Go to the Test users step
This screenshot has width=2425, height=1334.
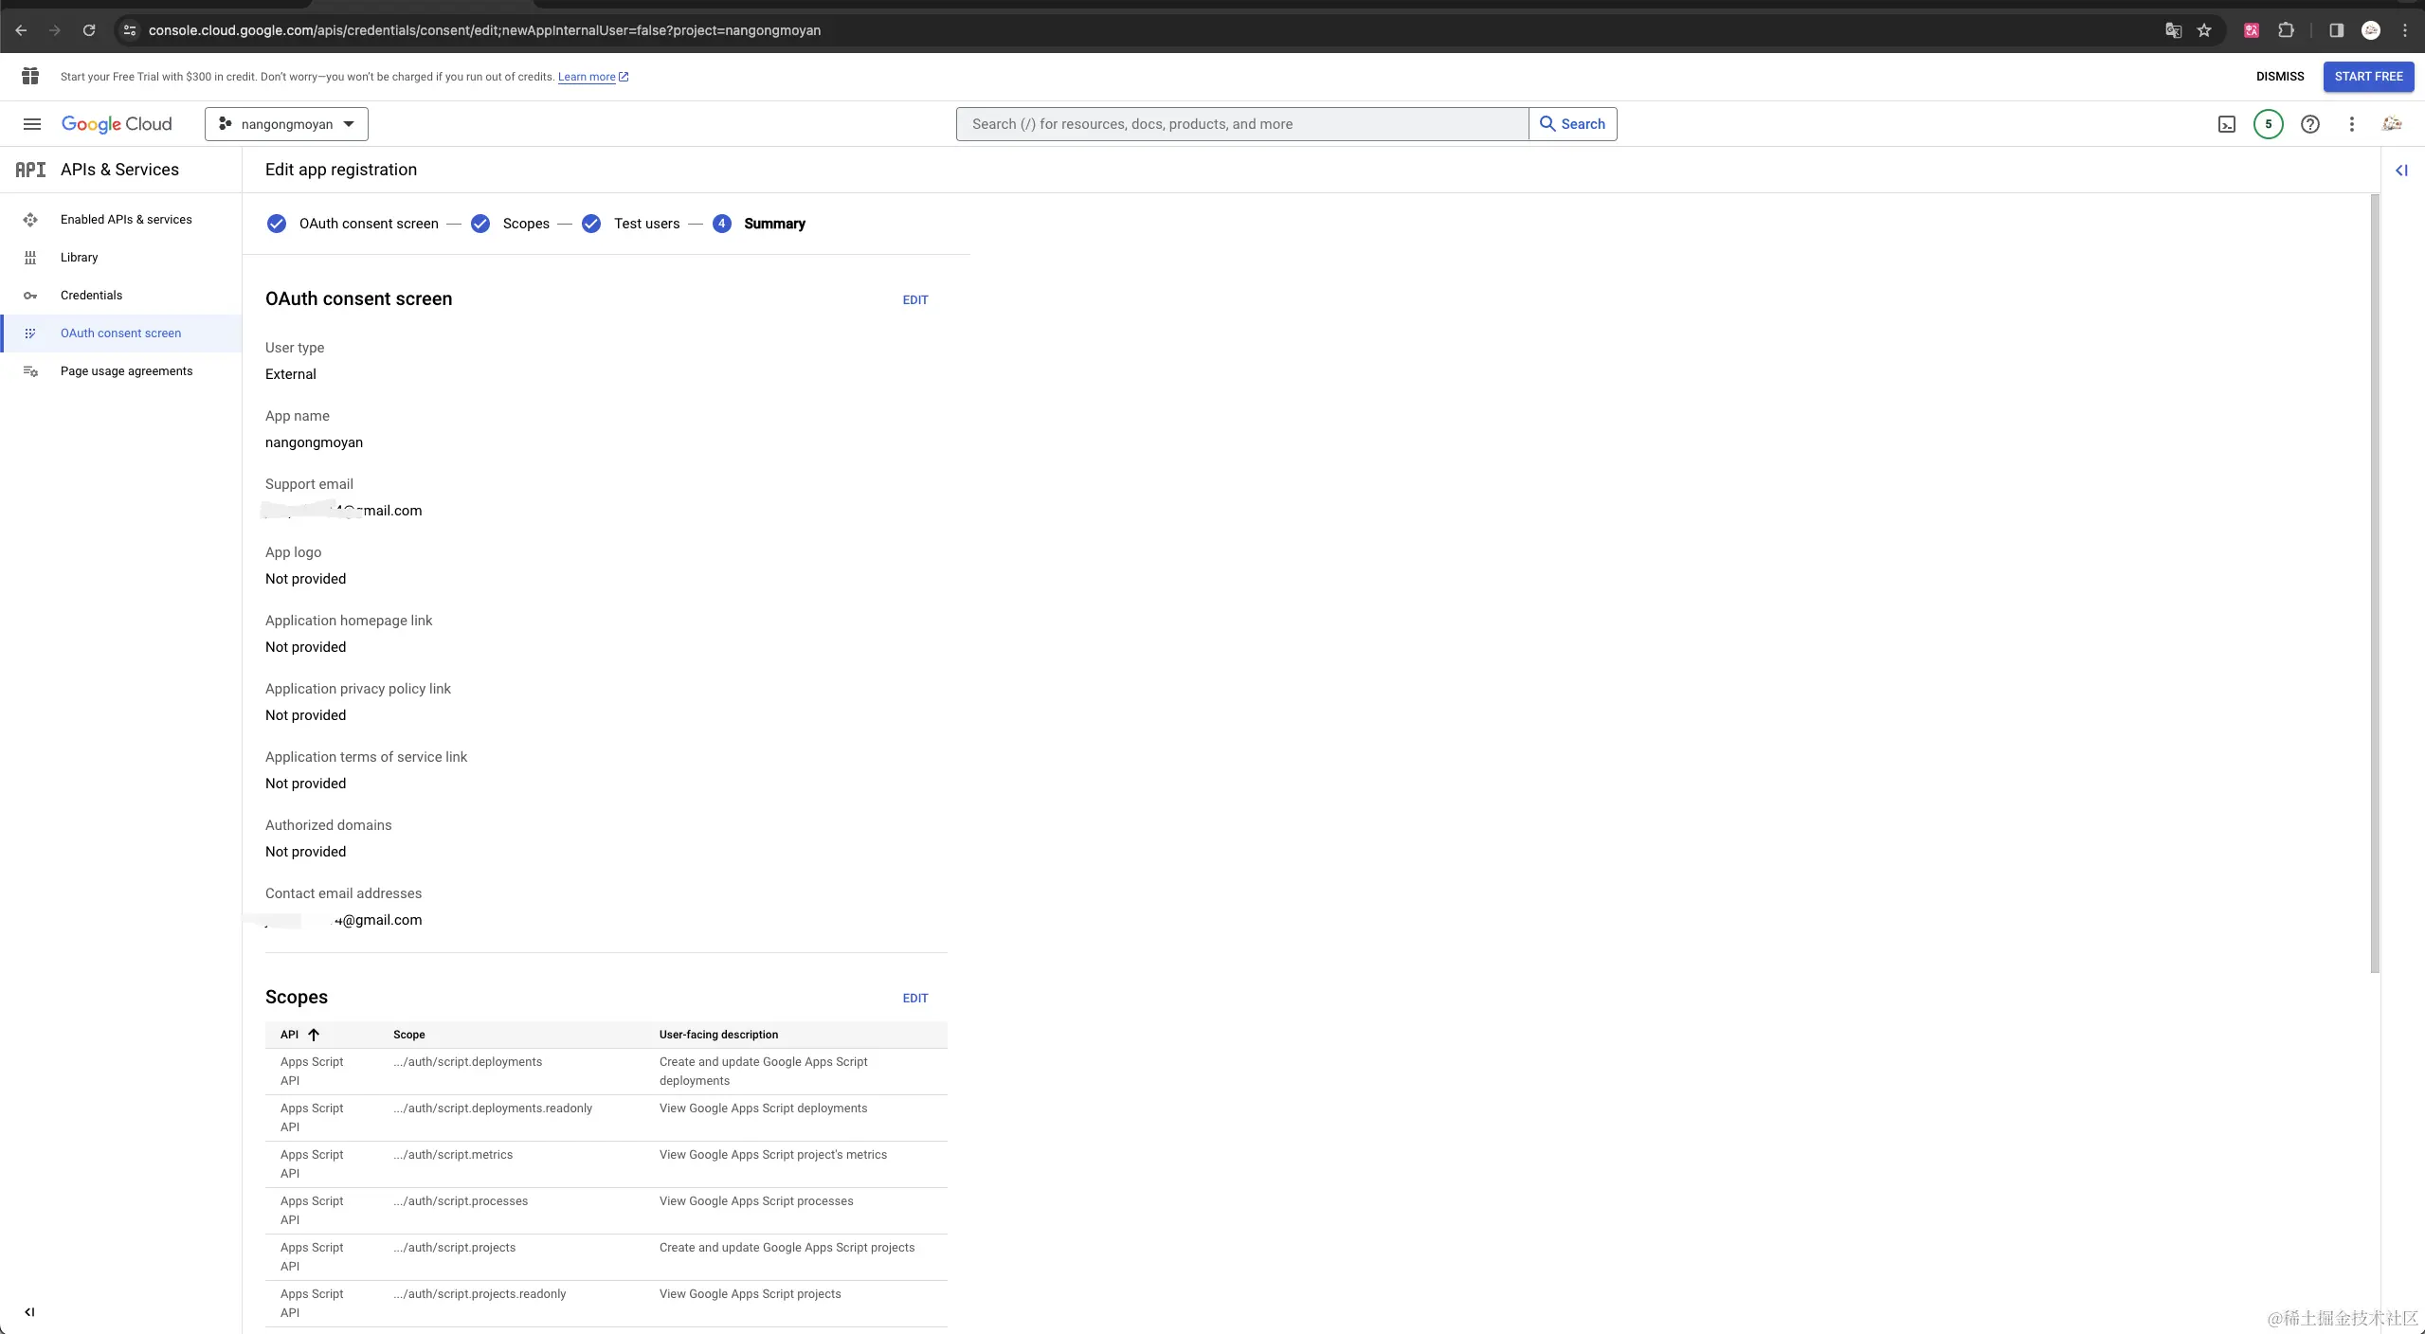[x=646, y=224]
